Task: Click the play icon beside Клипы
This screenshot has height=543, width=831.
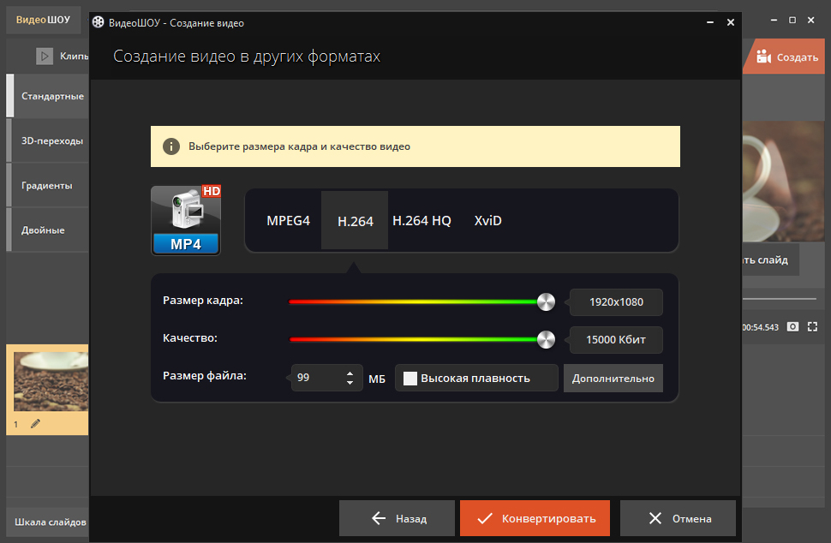Action: (x=45, y=56)
